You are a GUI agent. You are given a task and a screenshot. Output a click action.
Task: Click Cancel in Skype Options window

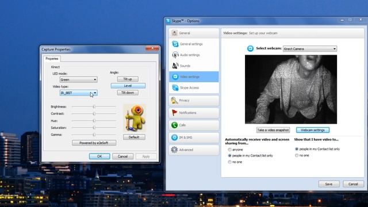(353, 184)
